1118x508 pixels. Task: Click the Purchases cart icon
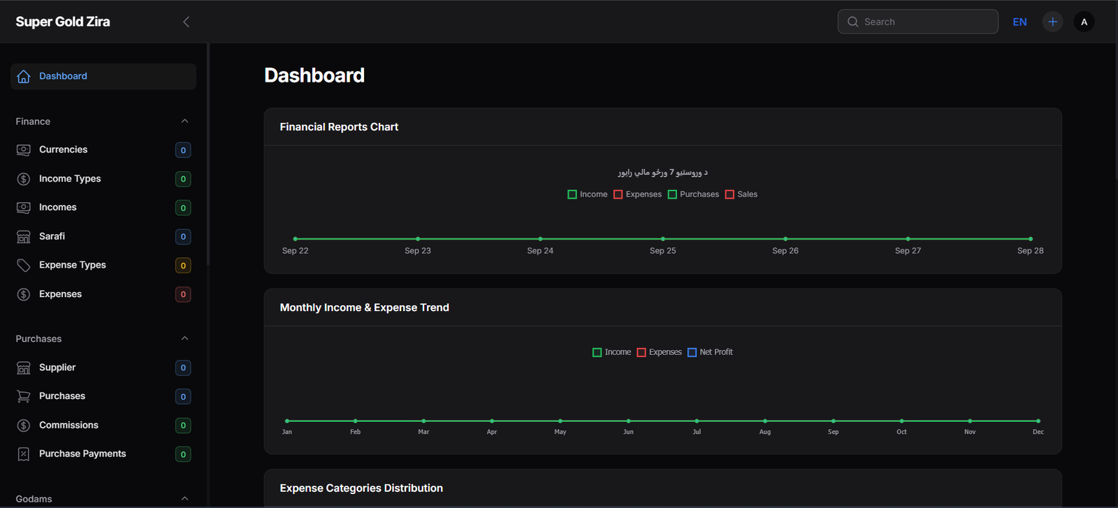click(24, 396)
